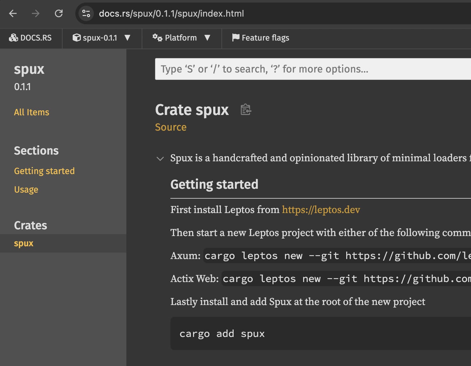
Task: Go back using browser back arrow
Action: (13, 13)
